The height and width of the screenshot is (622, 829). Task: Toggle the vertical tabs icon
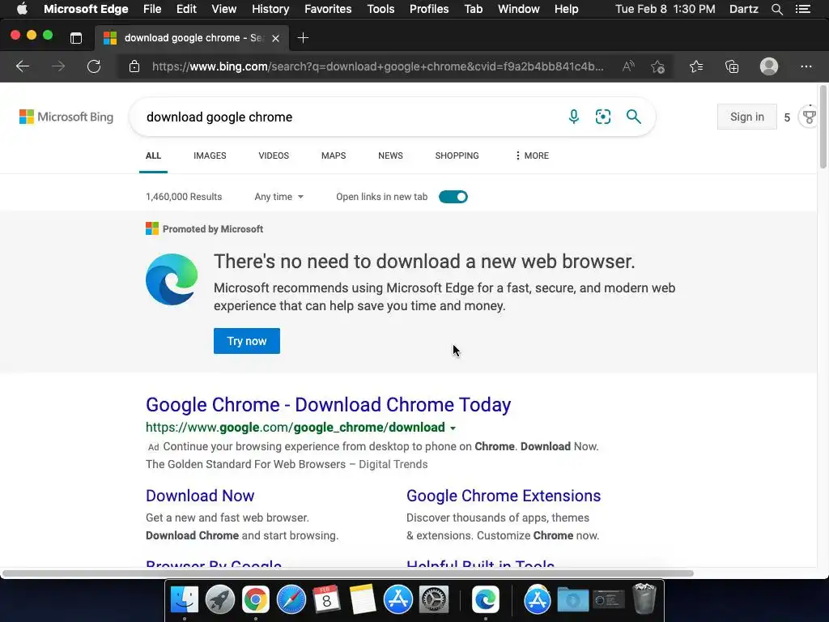click(x=76, y=38)
